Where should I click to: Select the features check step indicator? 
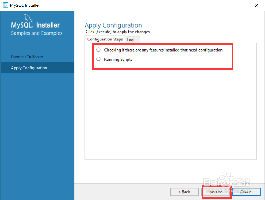click(x=98, y=50)
